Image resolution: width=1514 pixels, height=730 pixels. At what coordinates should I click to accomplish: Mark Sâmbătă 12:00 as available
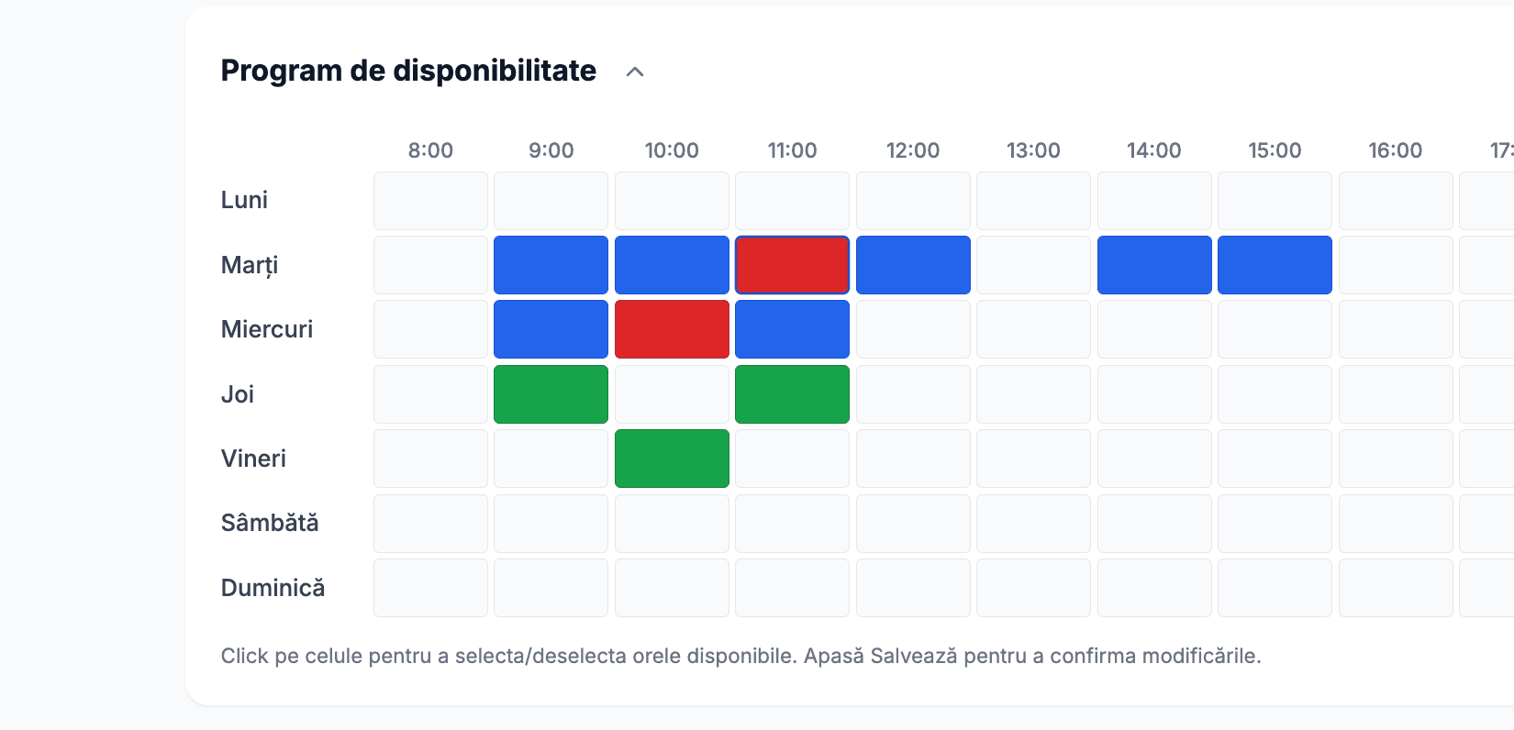913,523
